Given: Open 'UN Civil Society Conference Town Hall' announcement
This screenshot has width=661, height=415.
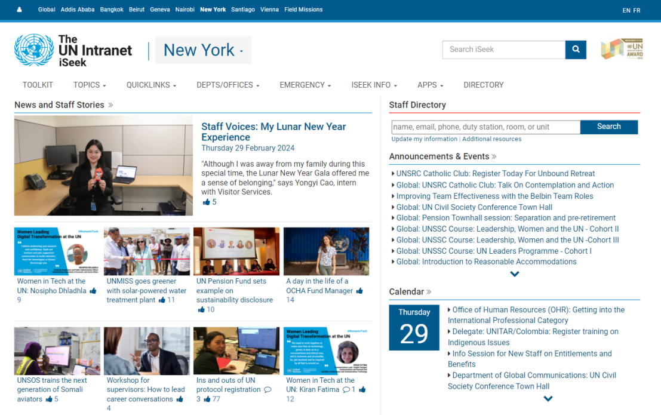Looking at the screenshot, I should point(474,207).
